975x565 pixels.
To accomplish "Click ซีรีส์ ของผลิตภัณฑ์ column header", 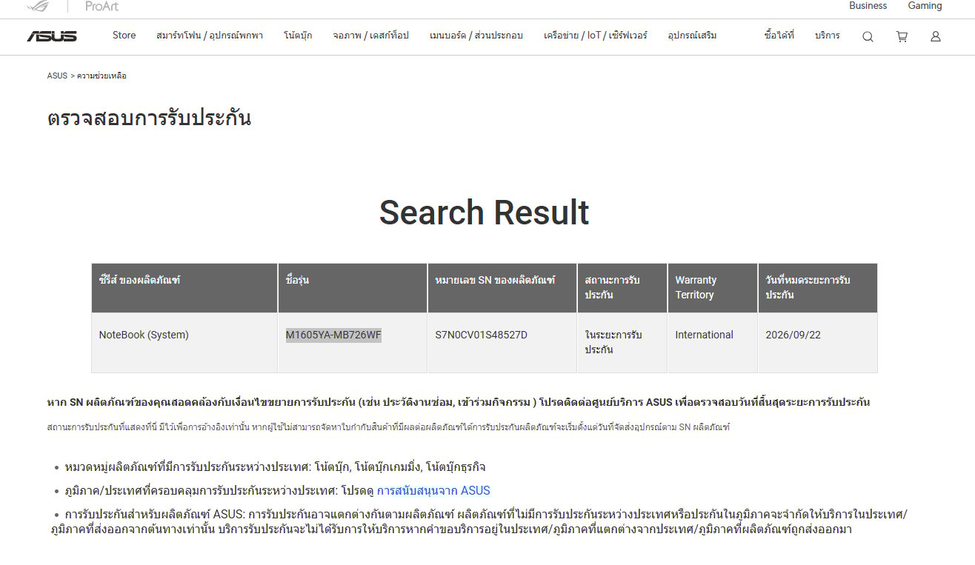I will [x=184, y=287].
